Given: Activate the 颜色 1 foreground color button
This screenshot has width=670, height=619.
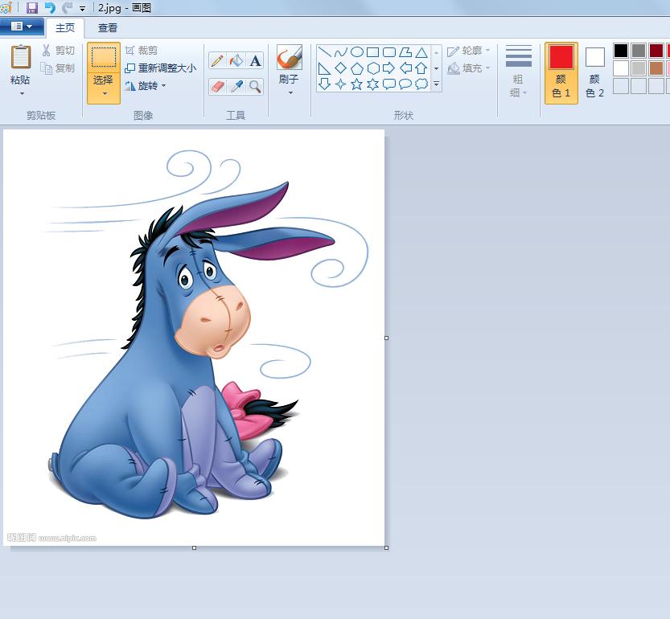Looking at the screenshot, I should [x=561, y=72].
